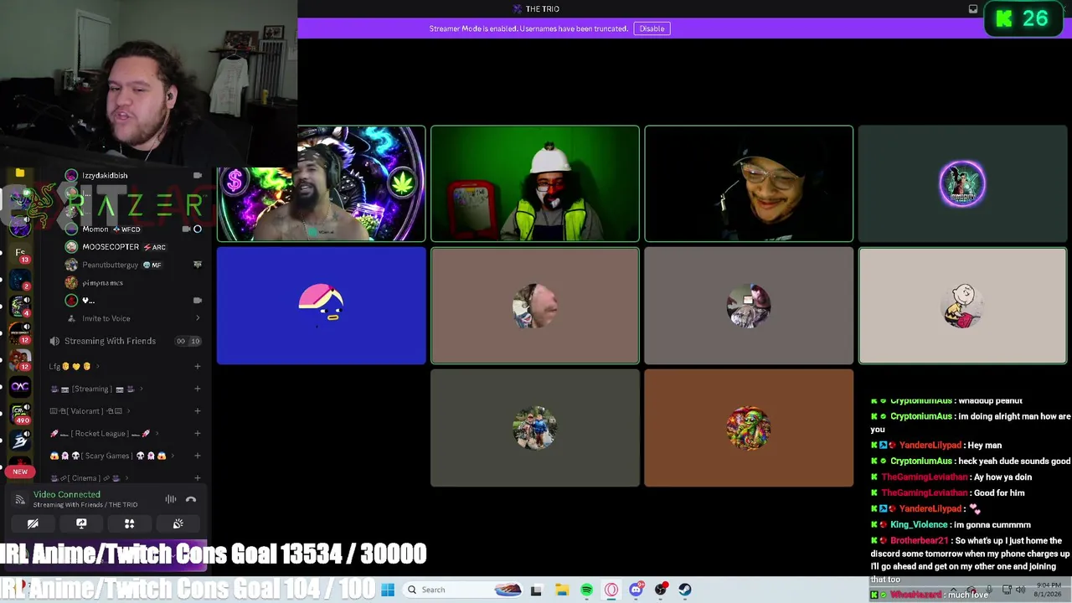Add channel to [Scary Games] category
Image resolution: width=1072 pixels, height=603 pixels.
(198, 456)
